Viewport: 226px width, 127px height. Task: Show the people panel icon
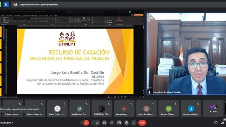click(223, 123)
